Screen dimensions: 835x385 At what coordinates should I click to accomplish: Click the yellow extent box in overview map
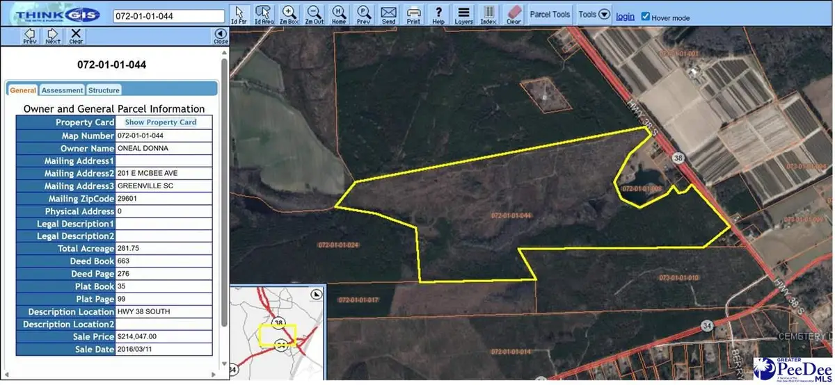click(x=277, y=336)
